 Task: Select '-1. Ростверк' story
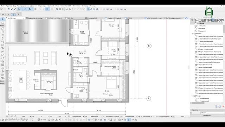click(201, 28)
